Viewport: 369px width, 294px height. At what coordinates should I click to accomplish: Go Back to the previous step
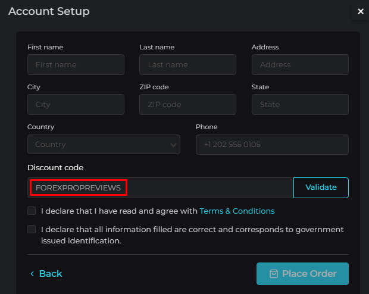50,274
